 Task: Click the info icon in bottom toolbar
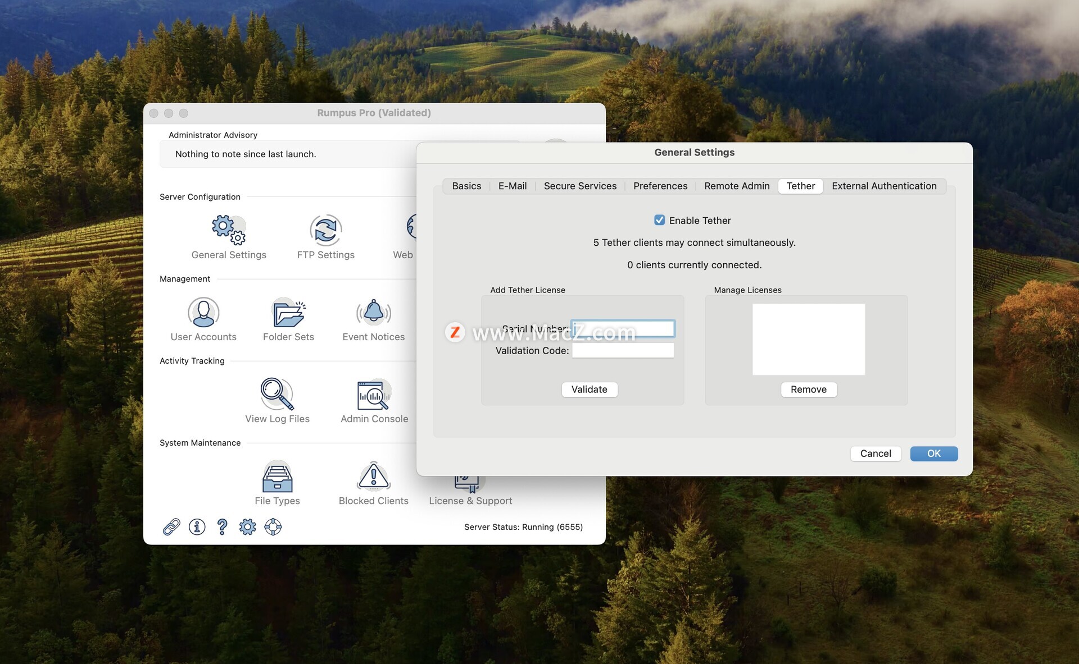(197, 526)
